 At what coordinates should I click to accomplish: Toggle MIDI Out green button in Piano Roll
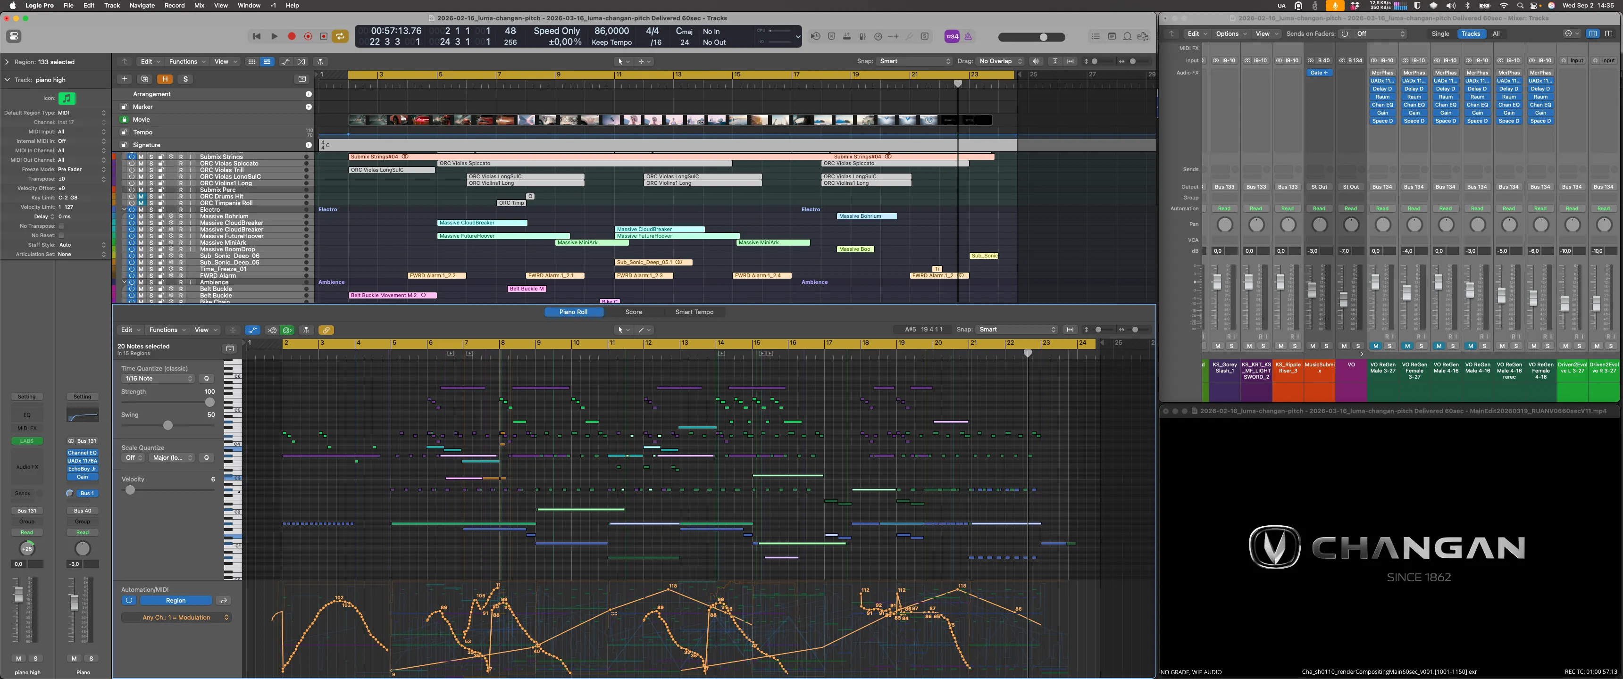tap(287, 330)
